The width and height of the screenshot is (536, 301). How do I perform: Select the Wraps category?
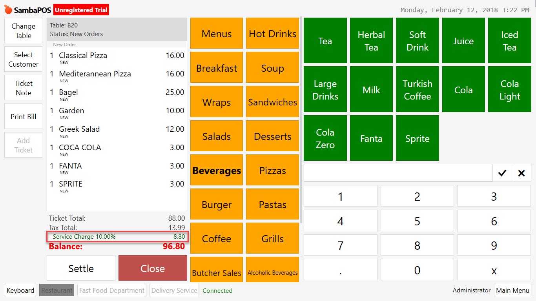tap(217, 102)
